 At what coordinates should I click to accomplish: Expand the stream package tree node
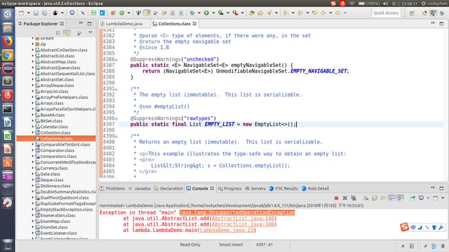(x=32, y=38)
